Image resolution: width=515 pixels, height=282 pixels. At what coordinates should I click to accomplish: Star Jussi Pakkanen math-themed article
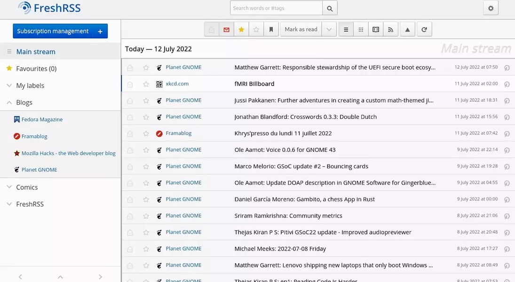[x=146, y=101]
